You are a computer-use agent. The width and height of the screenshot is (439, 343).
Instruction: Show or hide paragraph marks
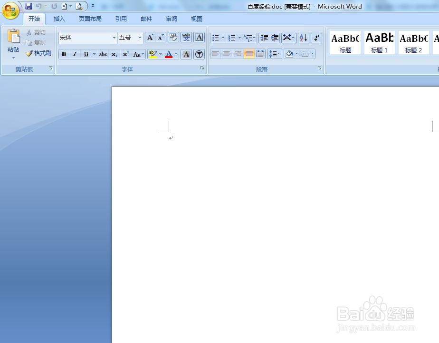click(x=316, y=38)
